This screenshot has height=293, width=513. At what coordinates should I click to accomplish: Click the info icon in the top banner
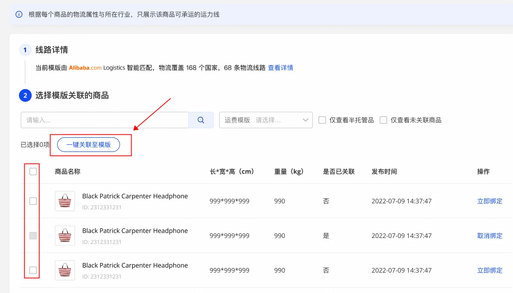19,14
